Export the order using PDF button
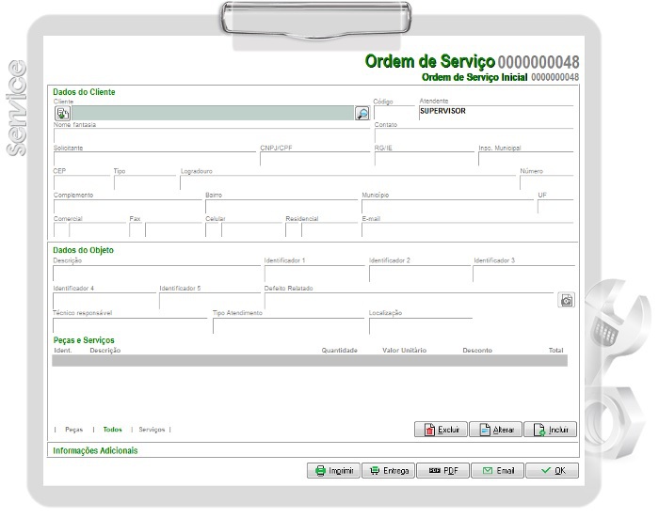Screen dimensions: 659x518 [442, 471]
